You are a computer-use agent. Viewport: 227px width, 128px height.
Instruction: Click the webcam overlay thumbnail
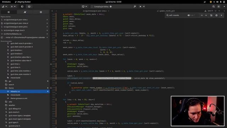[x=198, y=111]
